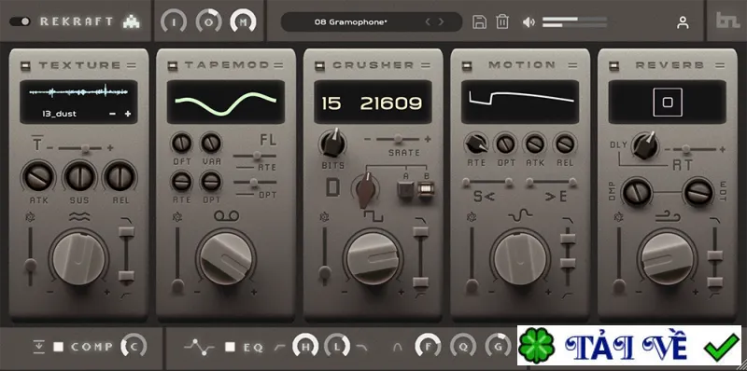The image size is (747, 371).
Task: Toggle the Reverb module power button
Action: [614, 66]
